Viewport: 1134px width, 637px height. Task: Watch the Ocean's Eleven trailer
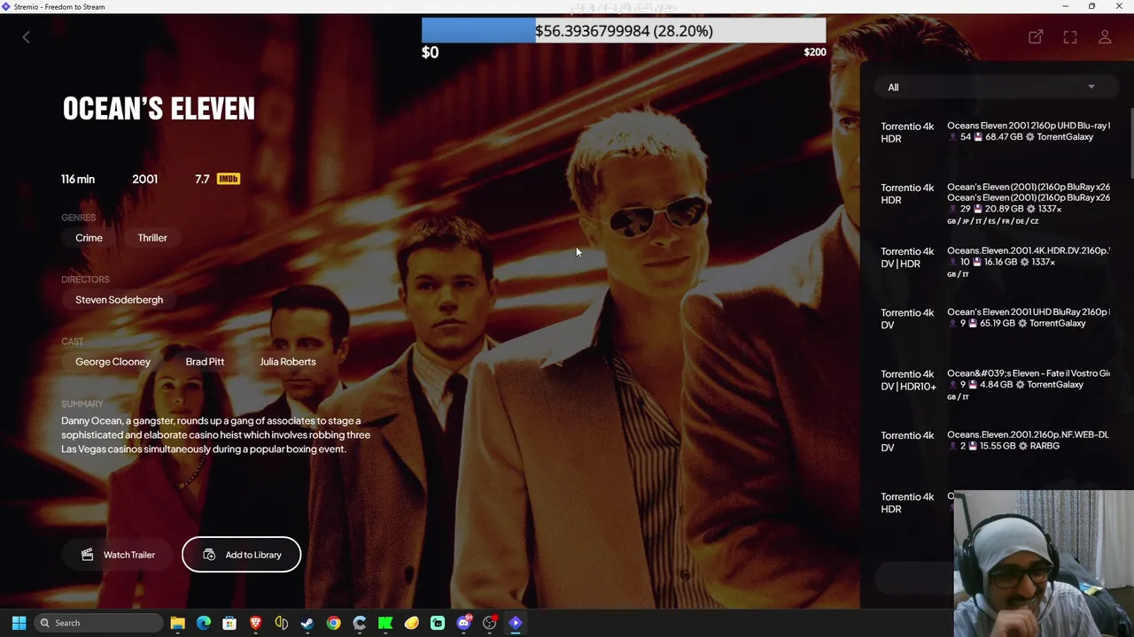118,555
